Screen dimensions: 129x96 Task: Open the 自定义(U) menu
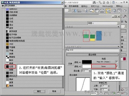tap(95, 6)
